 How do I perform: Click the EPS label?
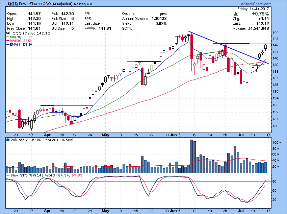tap(88, 19)
